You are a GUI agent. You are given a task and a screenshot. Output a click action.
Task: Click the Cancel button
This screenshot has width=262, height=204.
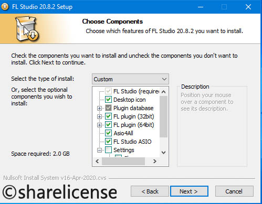pyautogui.click(x=234, y=191)
